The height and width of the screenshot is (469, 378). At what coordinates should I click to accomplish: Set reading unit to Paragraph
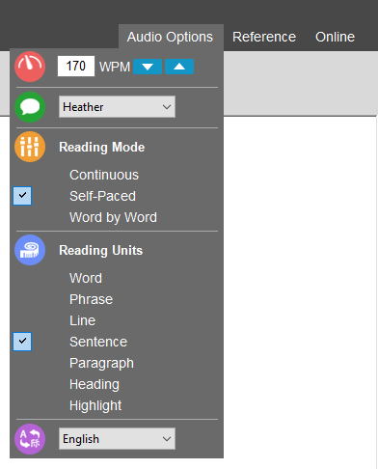[101, 364]
